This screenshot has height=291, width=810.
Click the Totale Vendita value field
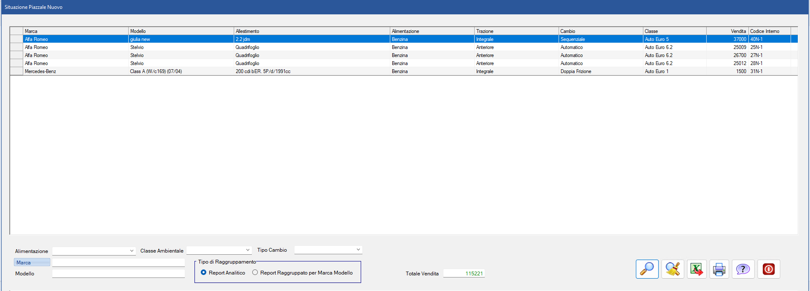(x=464, y=274)
